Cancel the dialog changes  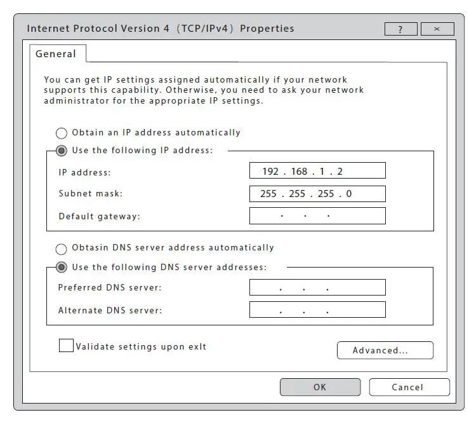(409, 387)
